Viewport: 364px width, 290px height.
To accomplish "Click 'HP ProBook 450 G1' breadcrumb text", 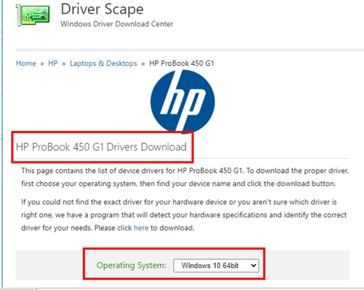I will pyautogui.click(x=181, y=63).
